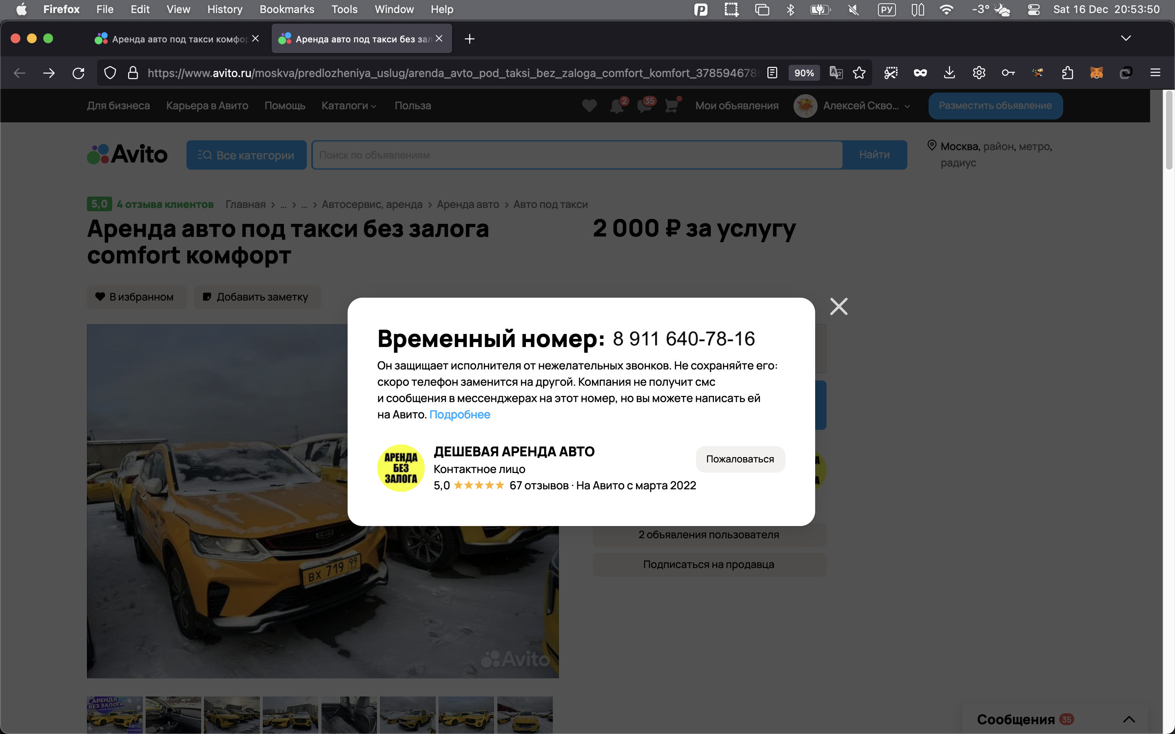This screenshot has width=1175, height=734.
Task: Open the View menu
Action: [x=178, y=9]
